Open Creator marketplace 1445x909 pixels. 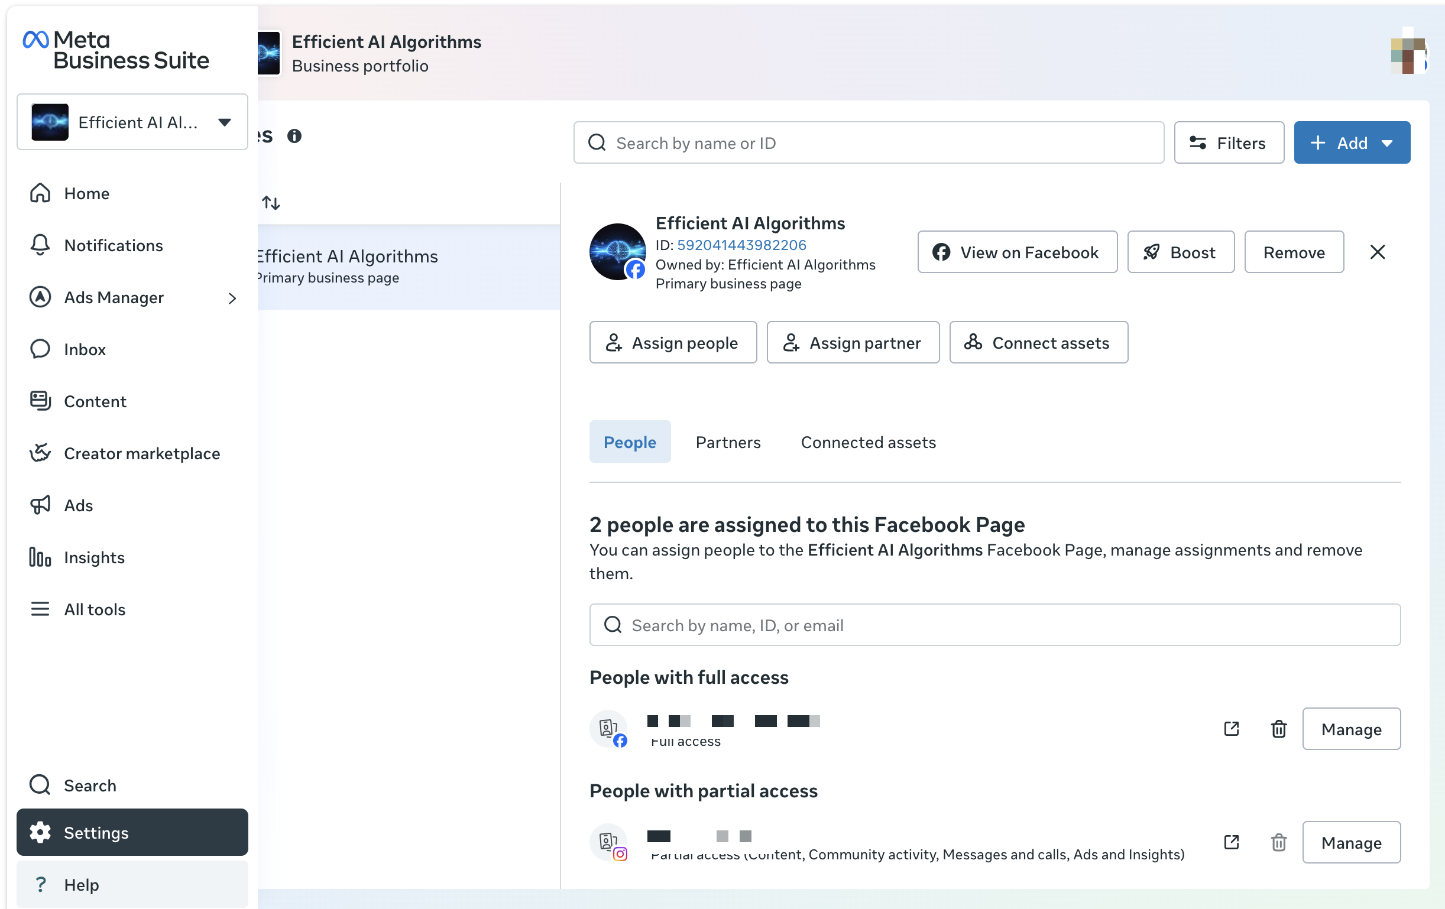click(132, 453)
